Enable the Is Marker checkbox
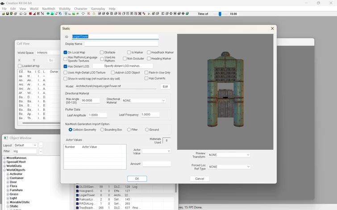Screen dimensions: 337x210 (x=129, y=52)
